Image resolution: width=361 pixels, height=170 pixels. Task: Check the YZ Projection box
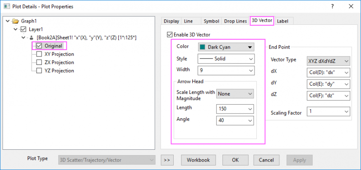(39, 71)
